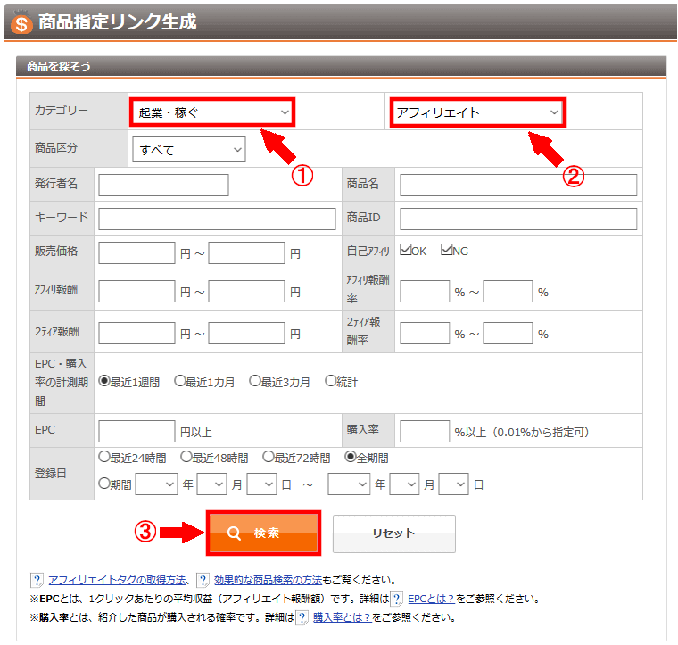Focus the 2ティア報酬 minimum yen field
Viewport: 678px width, 645px height.
coord(136,333)
